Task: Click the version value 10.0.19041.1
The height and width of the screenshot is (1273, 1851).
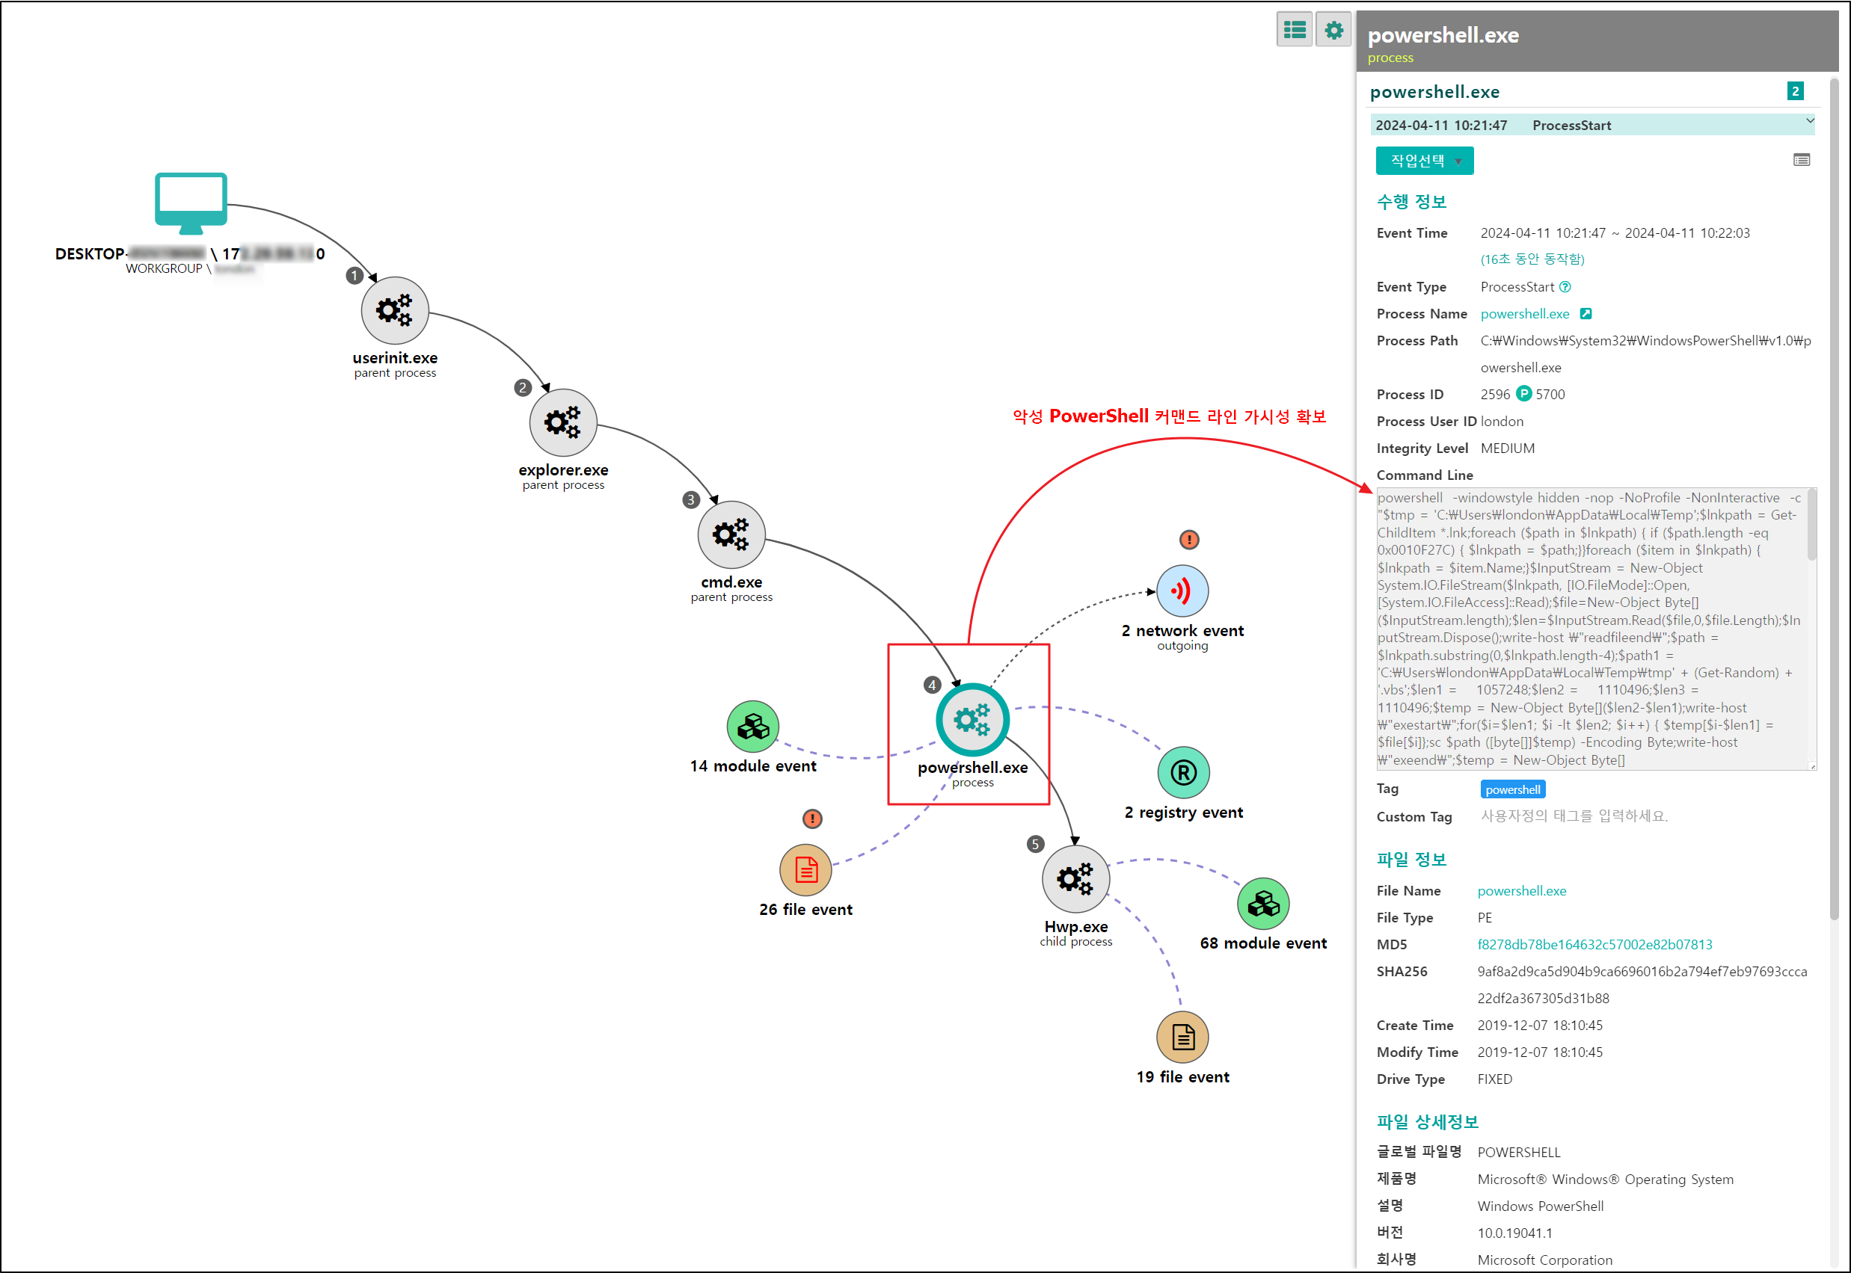Action: pos(1514,1233)
